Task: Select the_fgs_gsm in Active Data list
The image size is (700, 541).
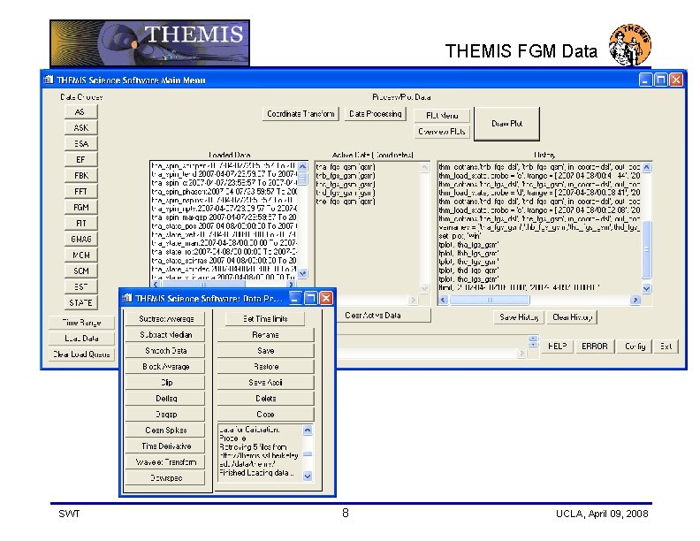Action: tap(346, 202)
